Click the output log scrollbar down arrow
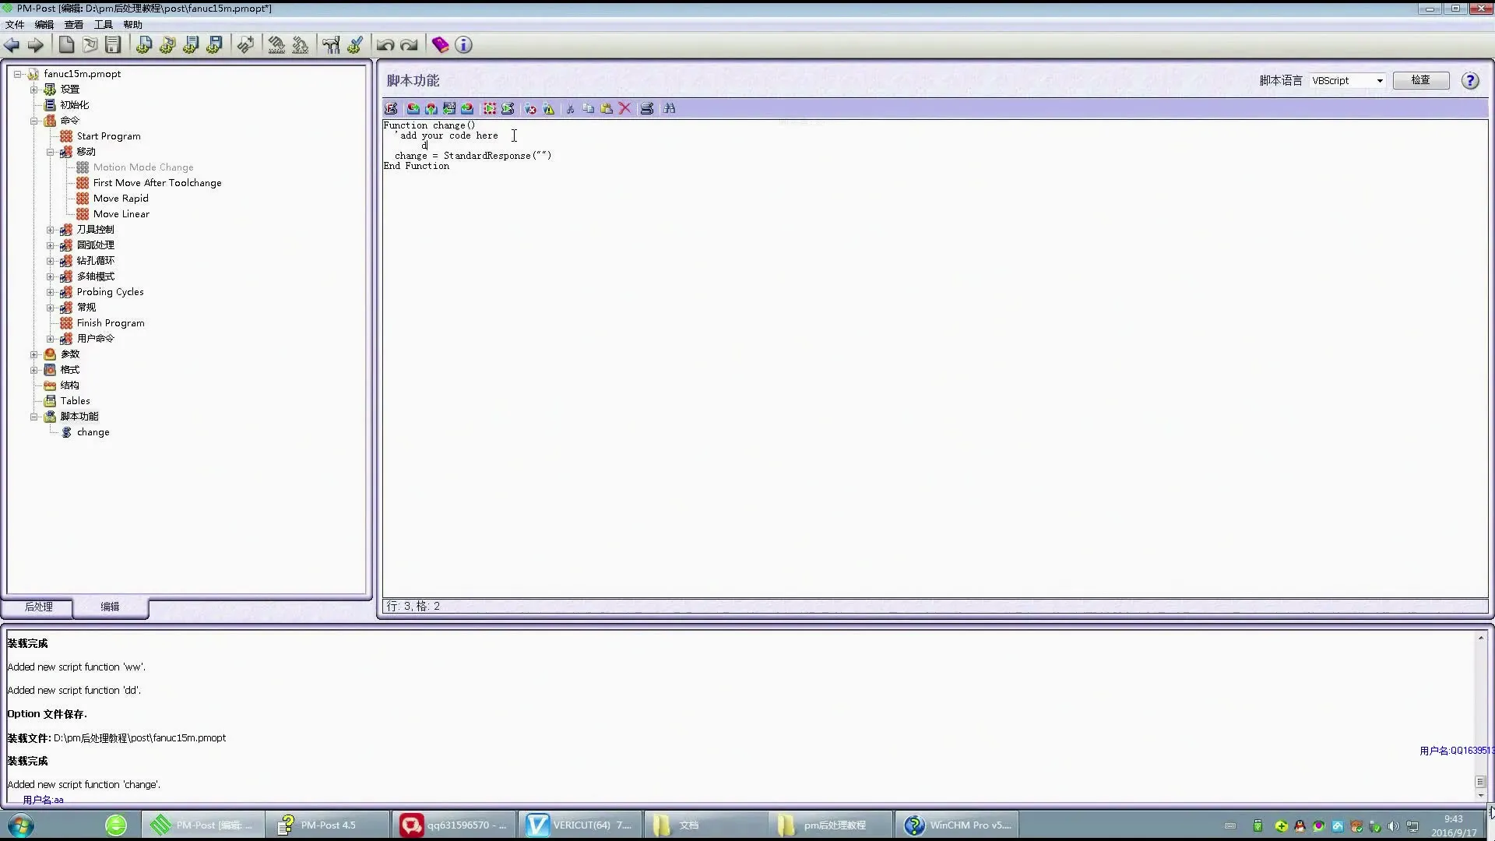This screenshot has width=1495, height=841. 1480,795
